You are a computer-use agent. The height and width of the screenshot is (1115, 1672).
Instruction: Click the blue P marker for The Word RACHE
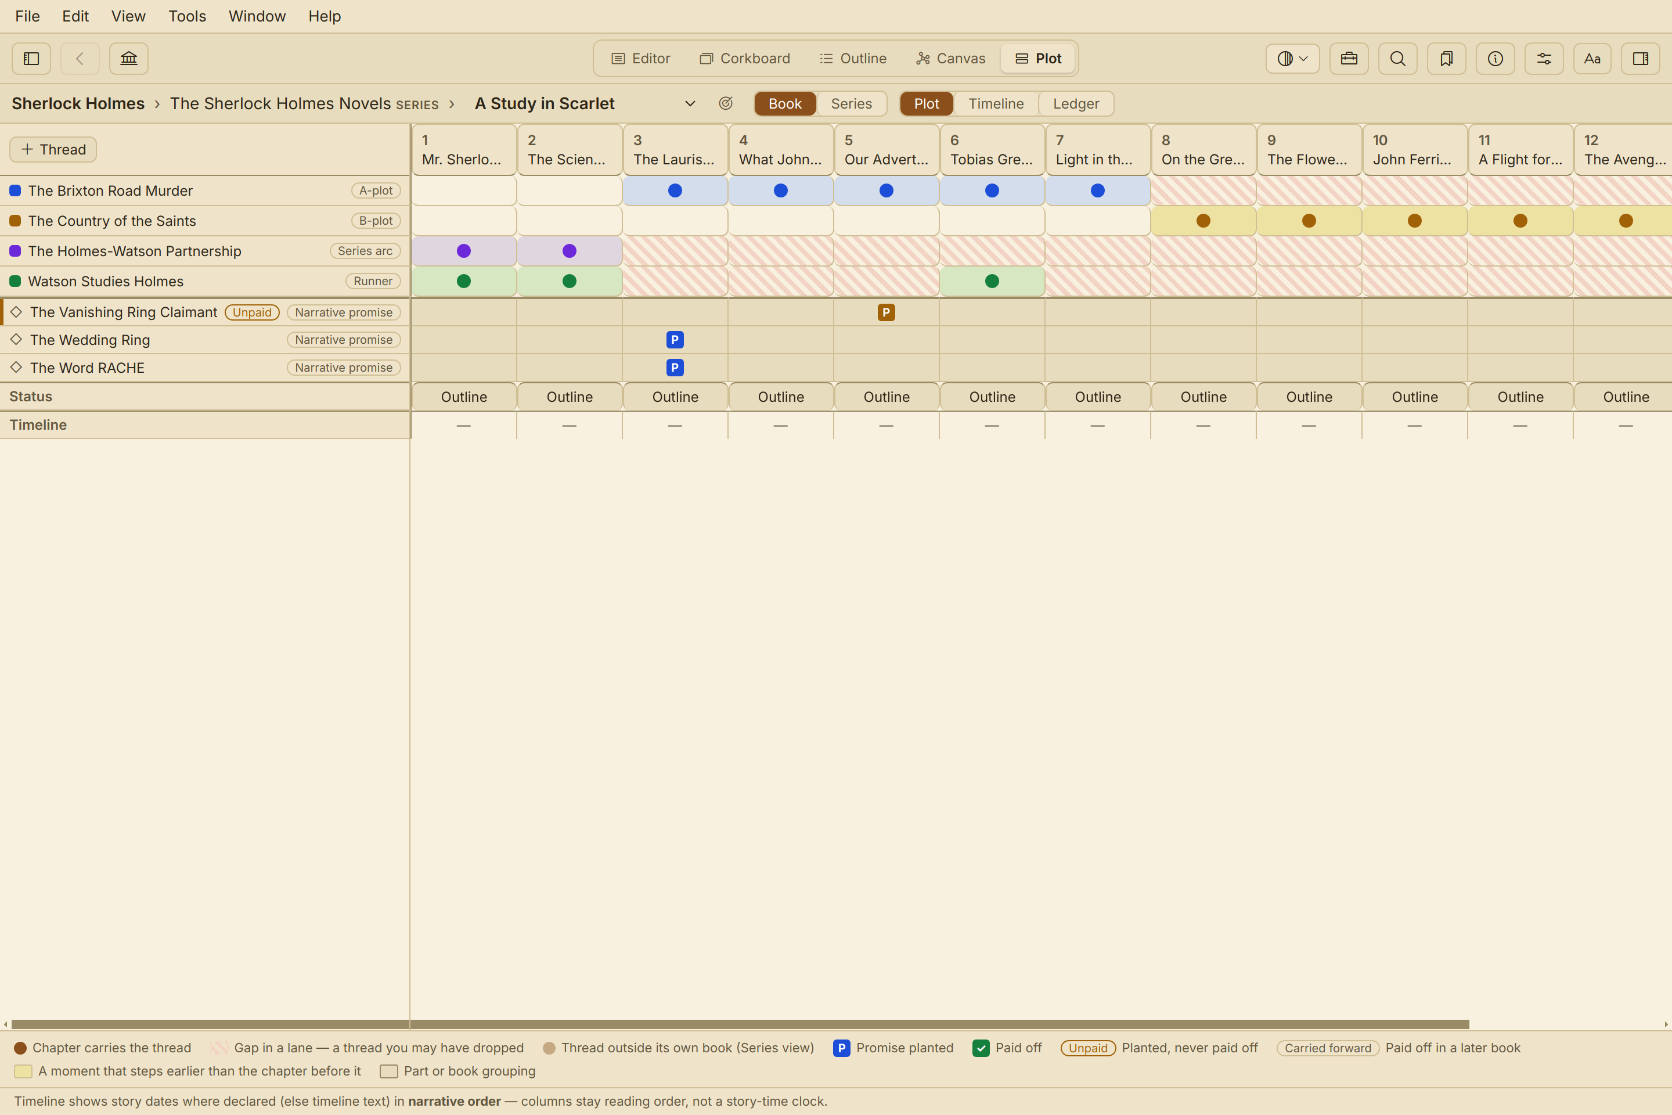point(675,368)
